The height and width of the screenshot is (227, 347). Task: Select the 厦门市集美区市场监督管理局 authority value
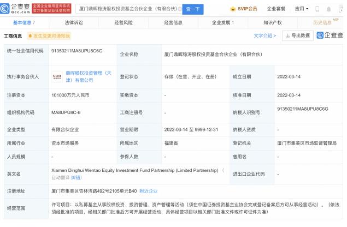[x=307, y=143]
